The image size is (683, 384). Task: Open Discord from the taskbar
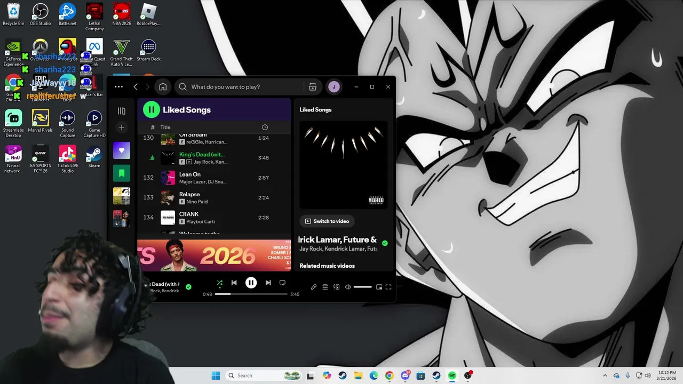[405, 375]
